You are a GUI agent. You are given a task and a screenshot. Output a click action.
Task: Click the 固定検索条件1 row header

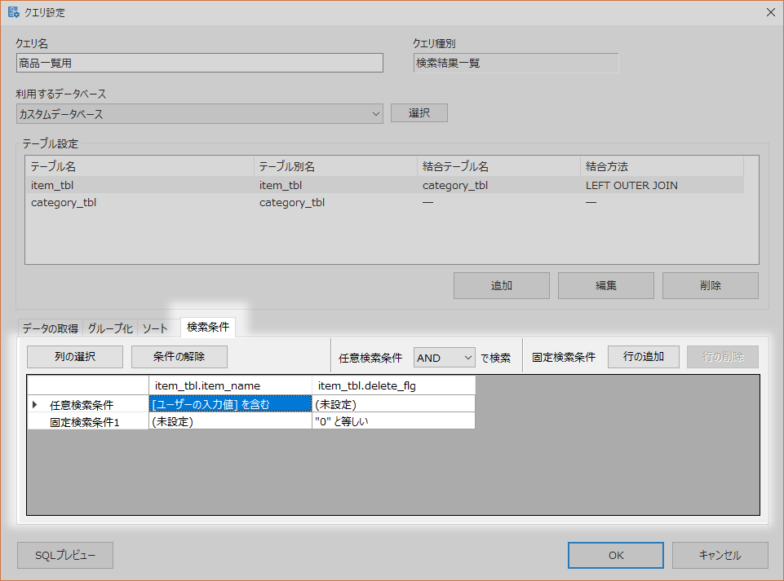(x=88, y=421)
